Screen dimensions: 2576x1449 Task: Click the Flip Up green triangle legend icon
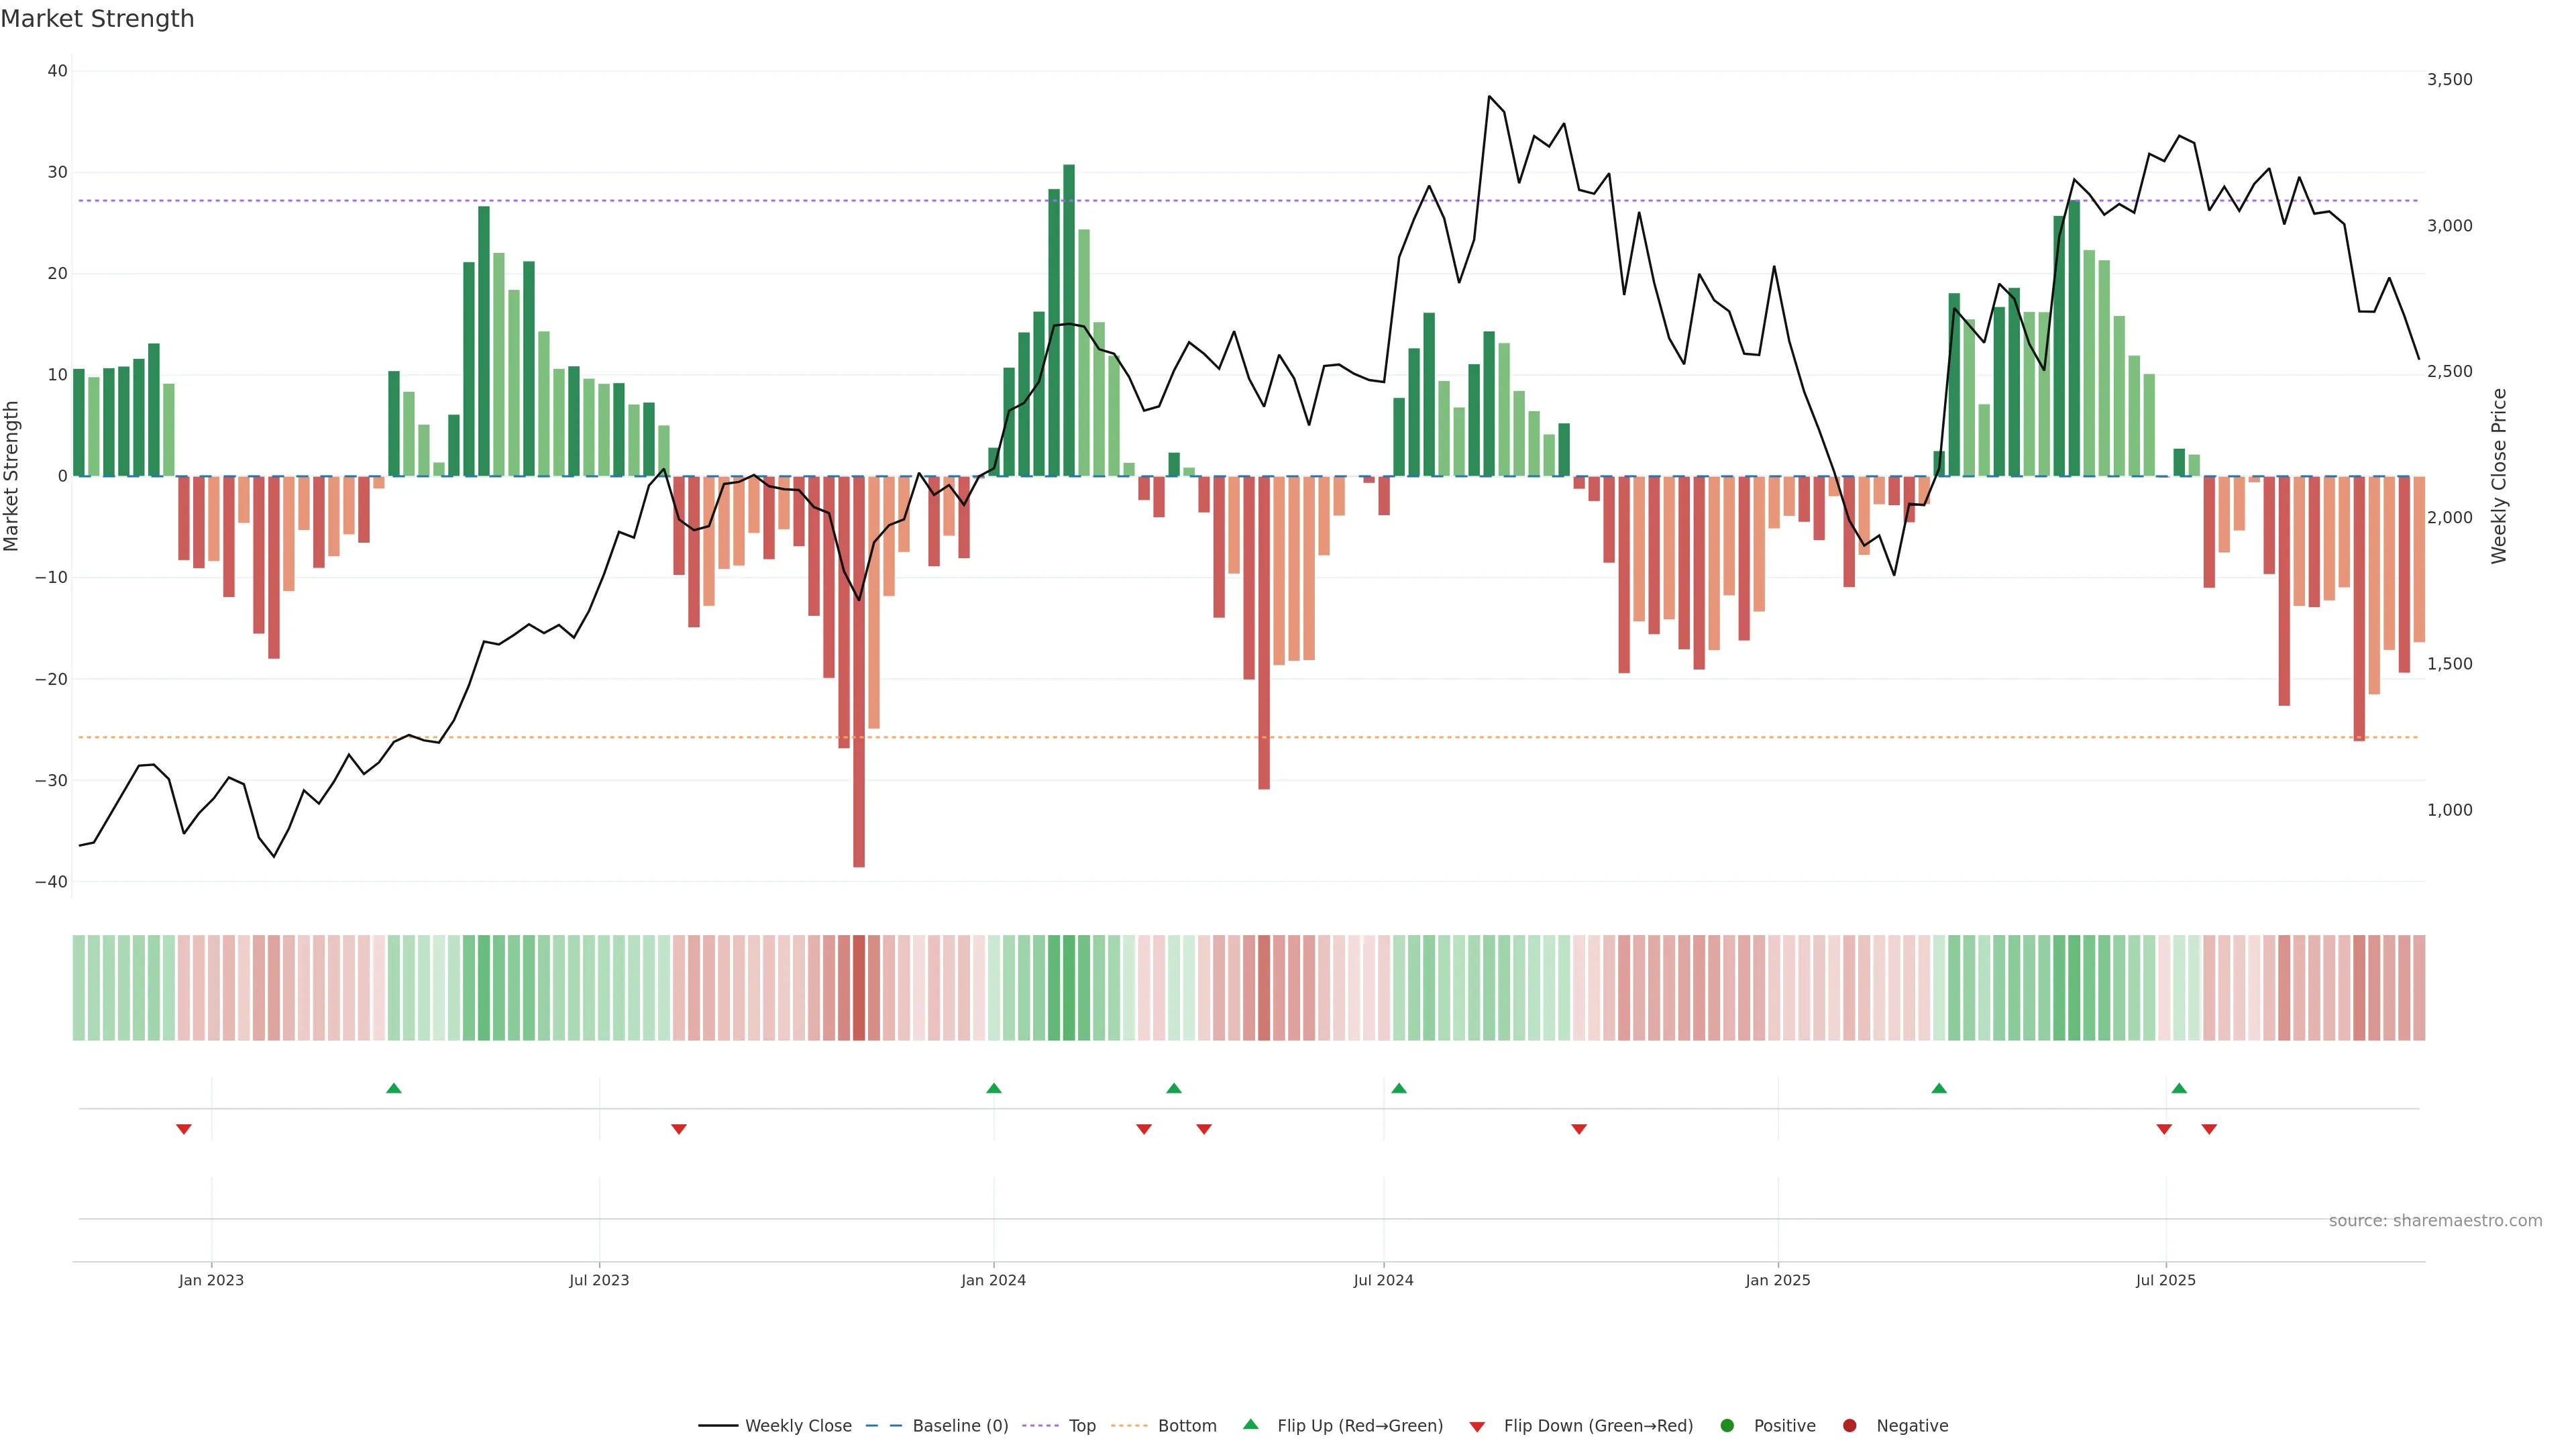coord(1250,1425)
